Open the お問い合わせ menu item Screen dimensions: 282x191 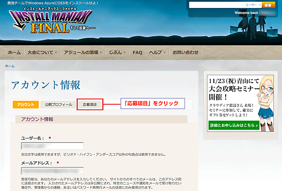[x=186, y=53]
